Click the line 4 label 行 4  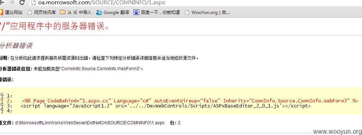pos(6,111)
